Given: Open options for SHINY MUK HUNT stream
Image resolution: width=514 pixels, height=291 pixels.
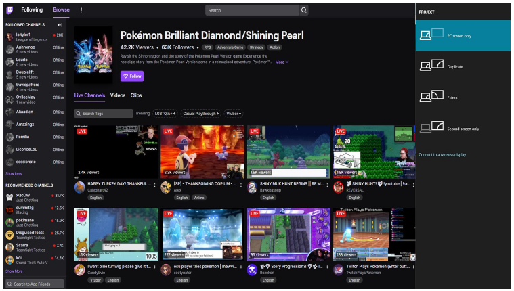Looking at the screenshot, I should [x=327, y=185].
